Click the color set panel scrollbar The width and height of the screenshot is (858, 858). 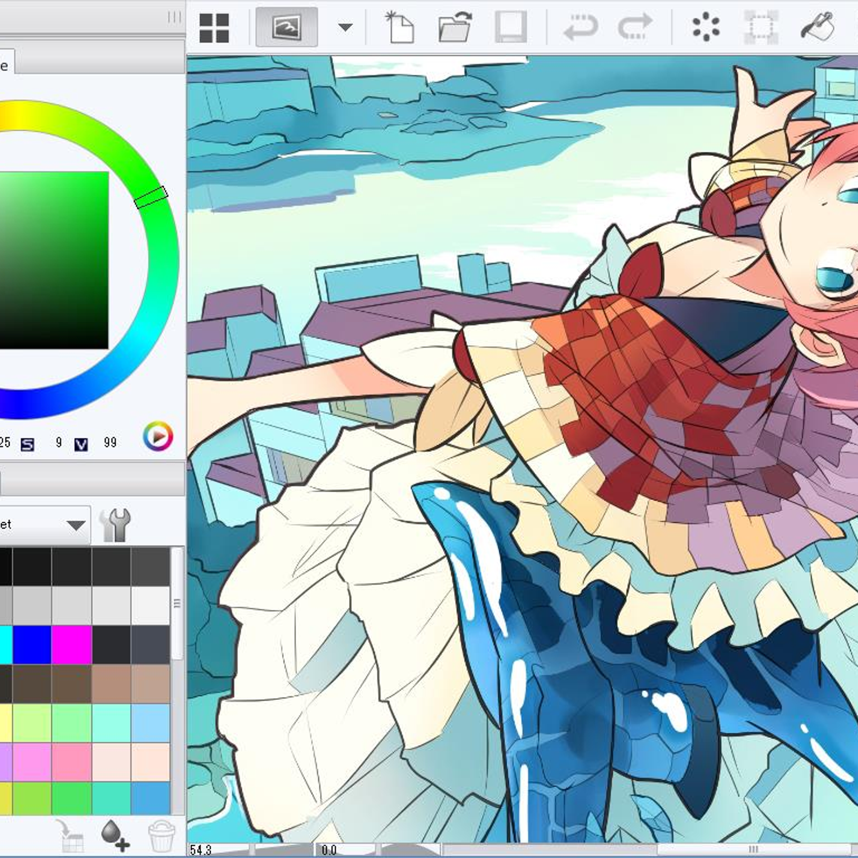pos(177,603)
